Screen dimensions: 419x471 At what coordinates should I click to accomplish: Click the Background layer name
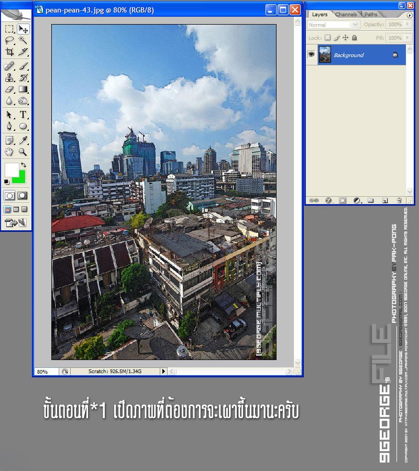point(349,55)
